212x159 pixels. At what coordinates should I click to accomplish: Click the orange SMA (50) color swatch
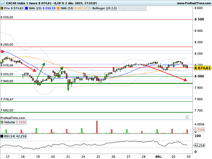pos(58,8)
